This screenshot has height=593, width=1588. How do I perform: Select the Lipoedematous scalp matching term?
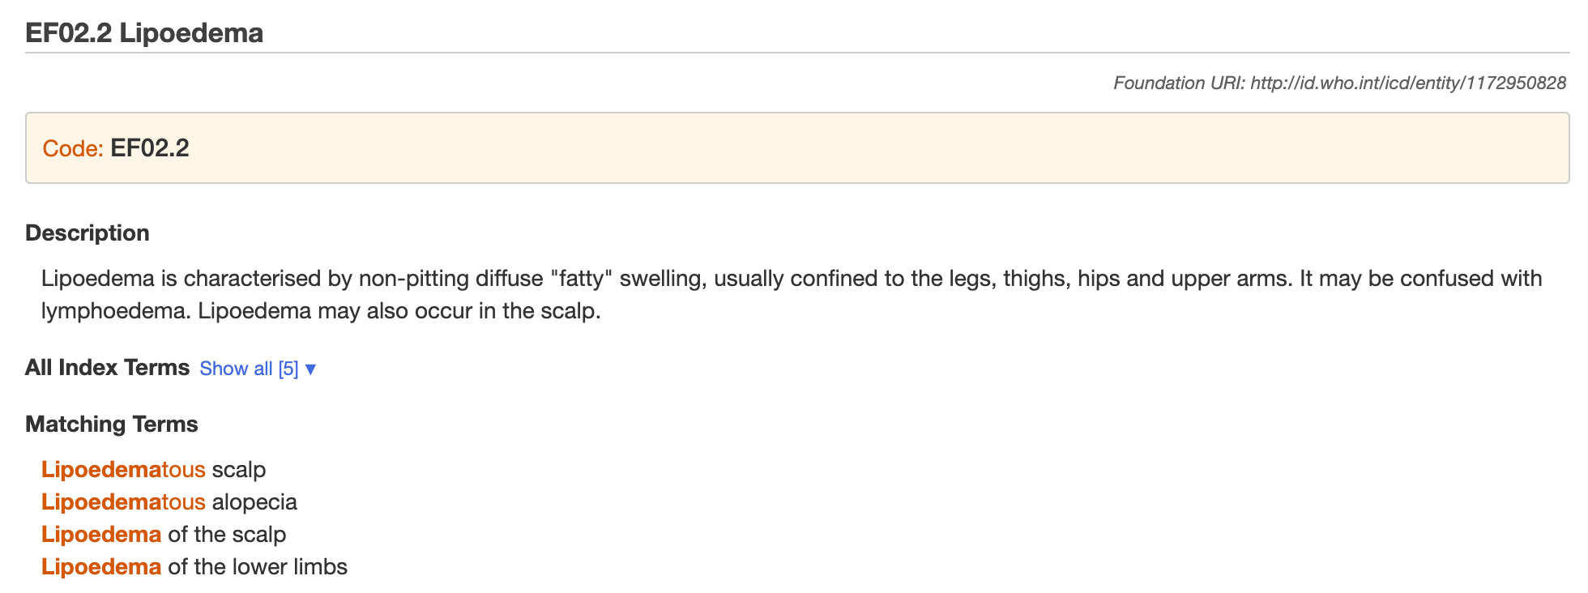(154, 470)
